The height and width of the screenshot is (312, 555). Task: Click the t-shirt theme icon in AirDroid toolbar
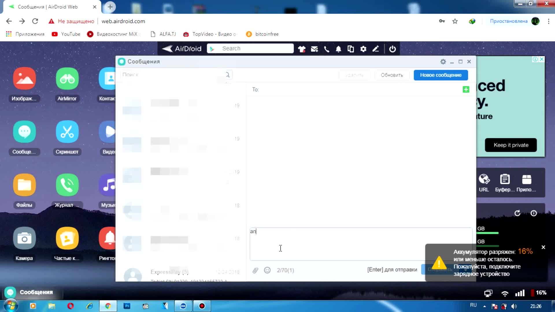(302, 49)
